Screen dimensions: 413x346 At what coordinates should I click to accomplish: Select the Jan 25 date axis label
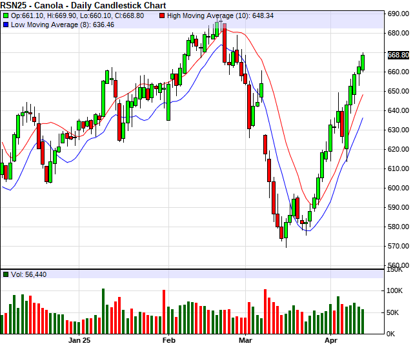pos(81,340)
